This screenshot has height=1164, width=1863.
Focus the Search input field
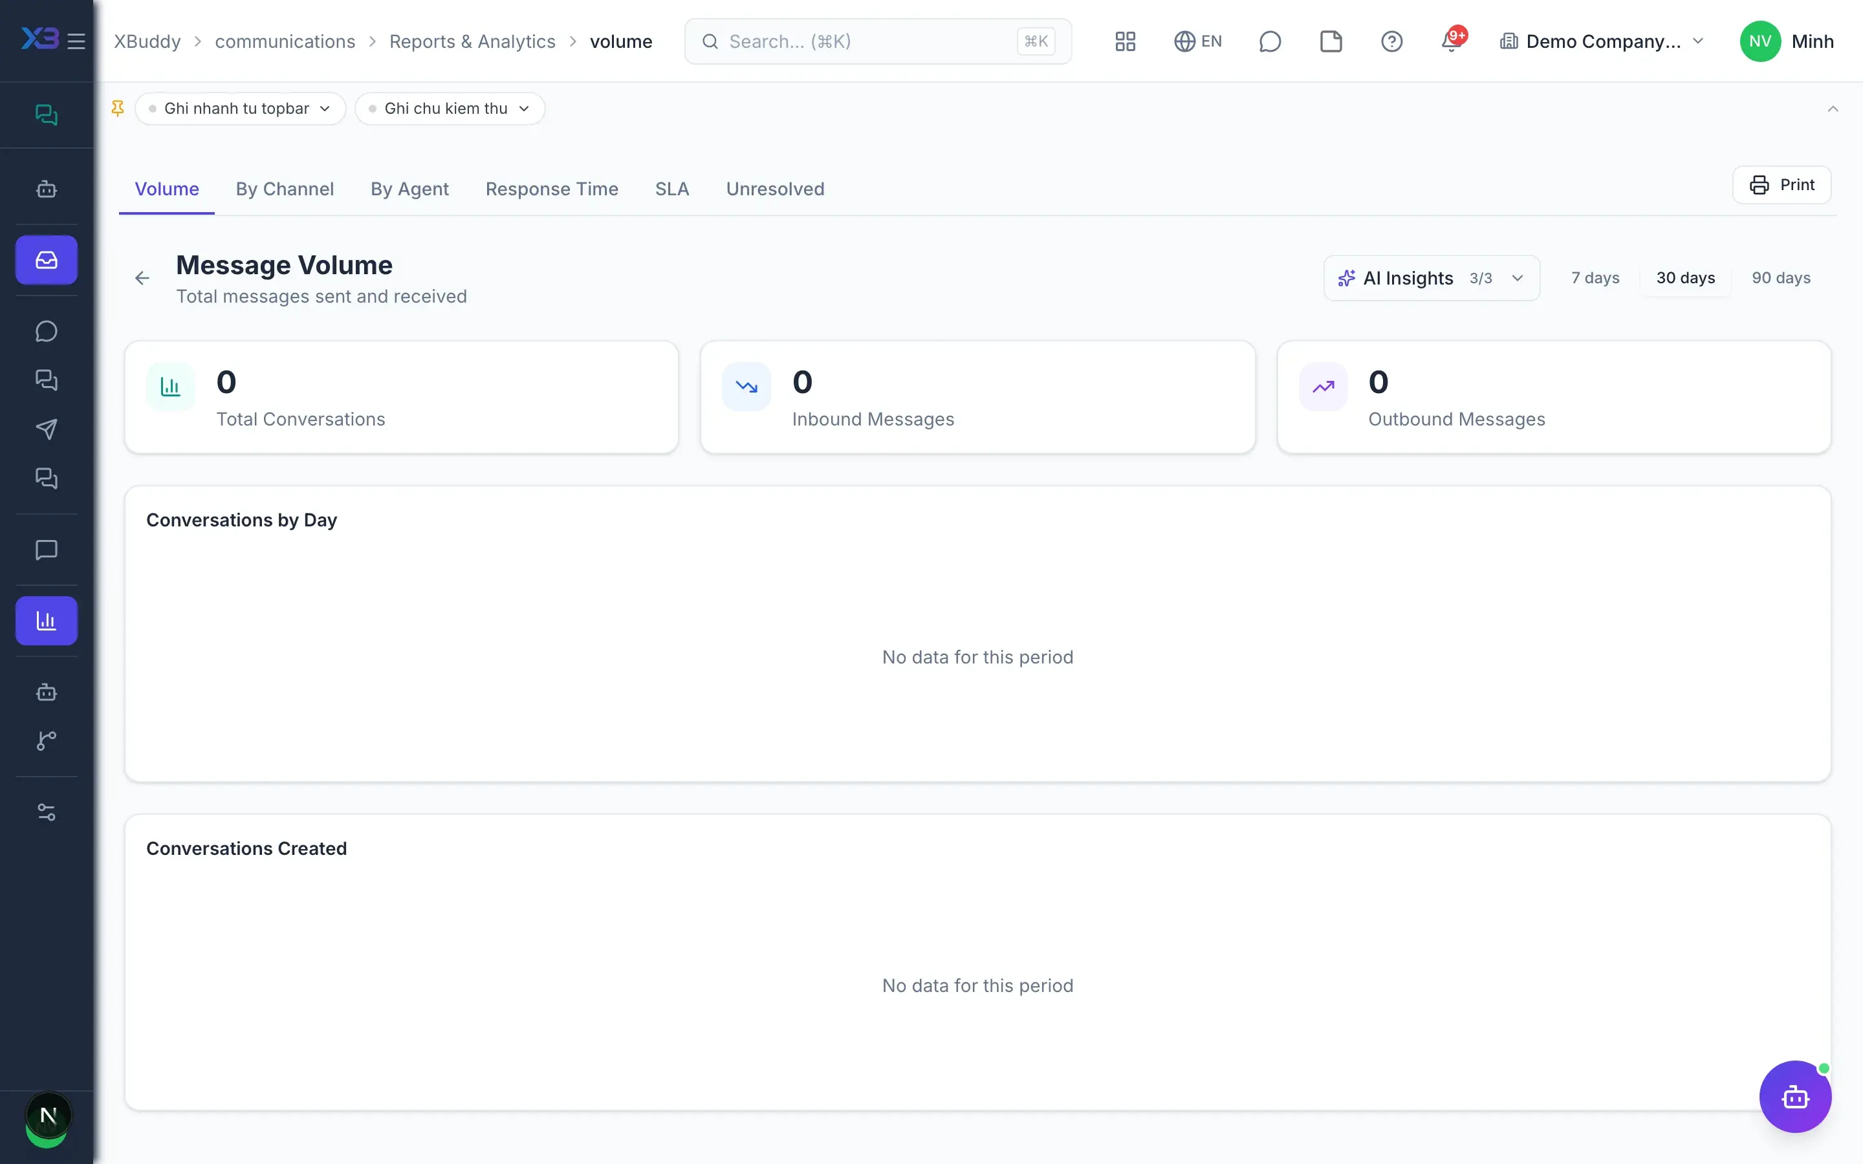[x=878, y=41]
